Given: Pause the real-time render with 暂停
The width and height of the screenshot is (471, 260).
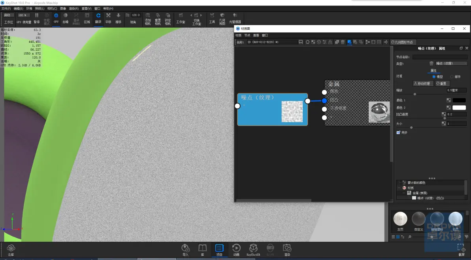Looking at the screenshot, I should [x=37, y=18].
